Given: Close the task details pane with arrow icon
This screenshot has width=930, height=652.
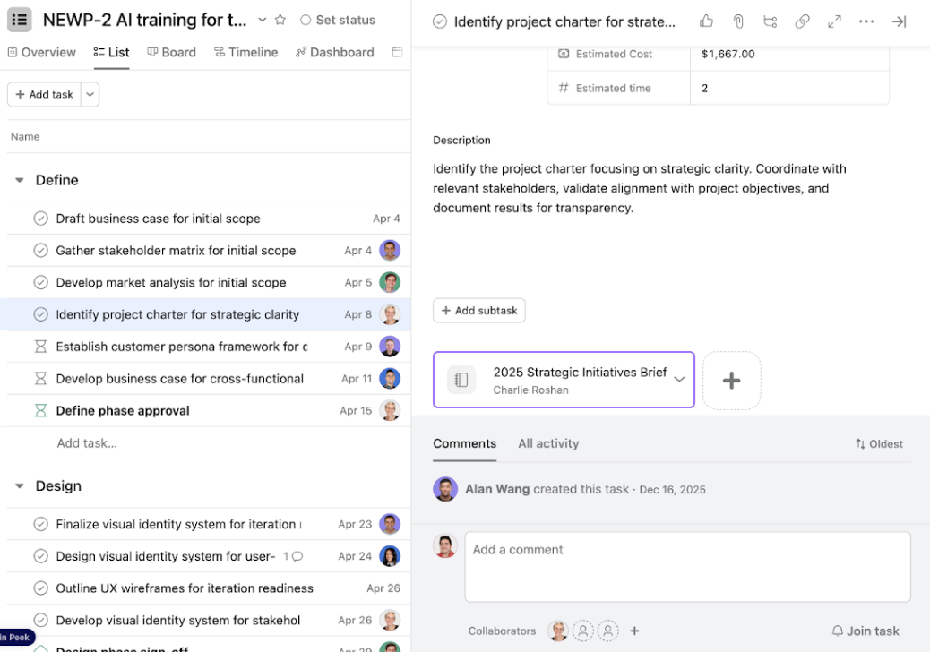Looking at the screenshot, I should (899, 21).
